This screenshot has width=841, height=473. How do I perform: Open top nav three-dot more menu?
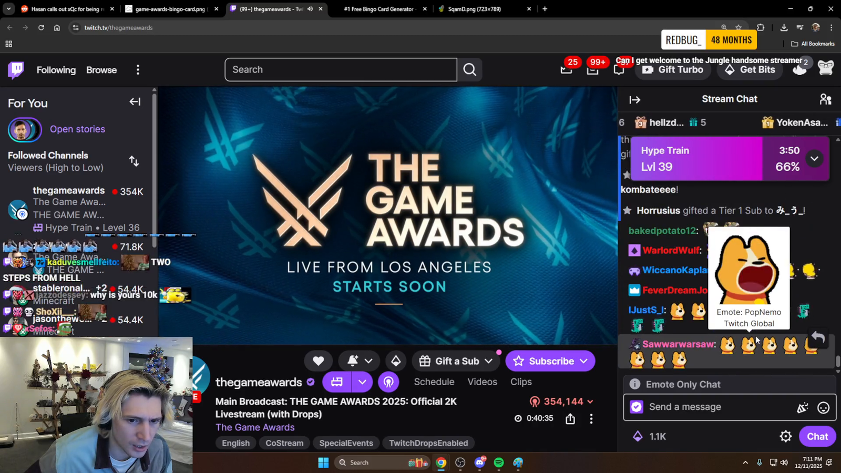click(138, 70)
